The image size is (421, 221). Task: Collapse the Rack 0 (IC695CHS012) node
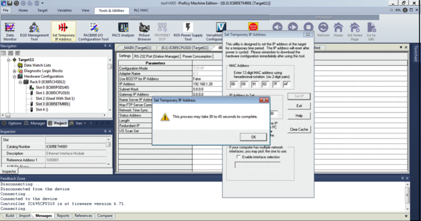20,82
